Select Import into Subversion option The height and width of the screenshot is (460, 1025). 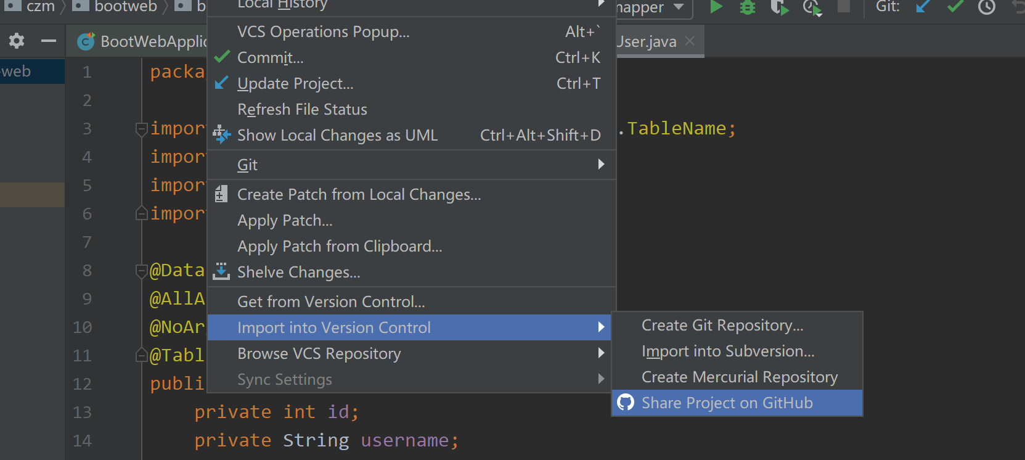point(737,351)
